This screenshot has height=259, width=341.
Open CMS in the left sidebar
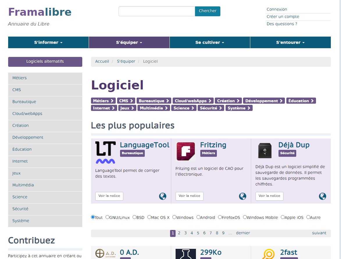pyautogui.click(x=45, y=90)
